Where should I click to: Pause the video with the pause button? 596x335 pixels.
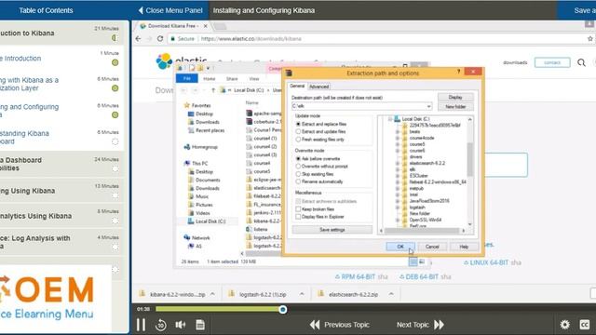click(x=141, y=325)
